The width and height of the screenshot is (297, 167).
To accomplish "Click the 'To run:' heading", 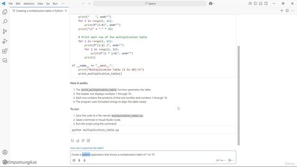I will pos(75,109).
